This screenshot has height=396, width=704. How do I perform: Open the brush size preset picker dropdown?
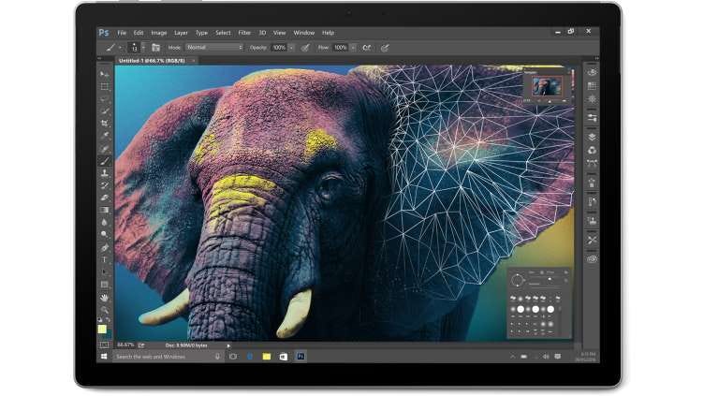click(x=143, y=48)
